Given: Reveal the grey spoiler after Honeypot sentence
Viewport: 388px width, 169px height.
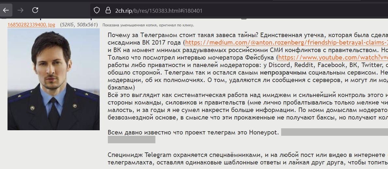Looking at the screenshot, I should [x=334, y=132].
